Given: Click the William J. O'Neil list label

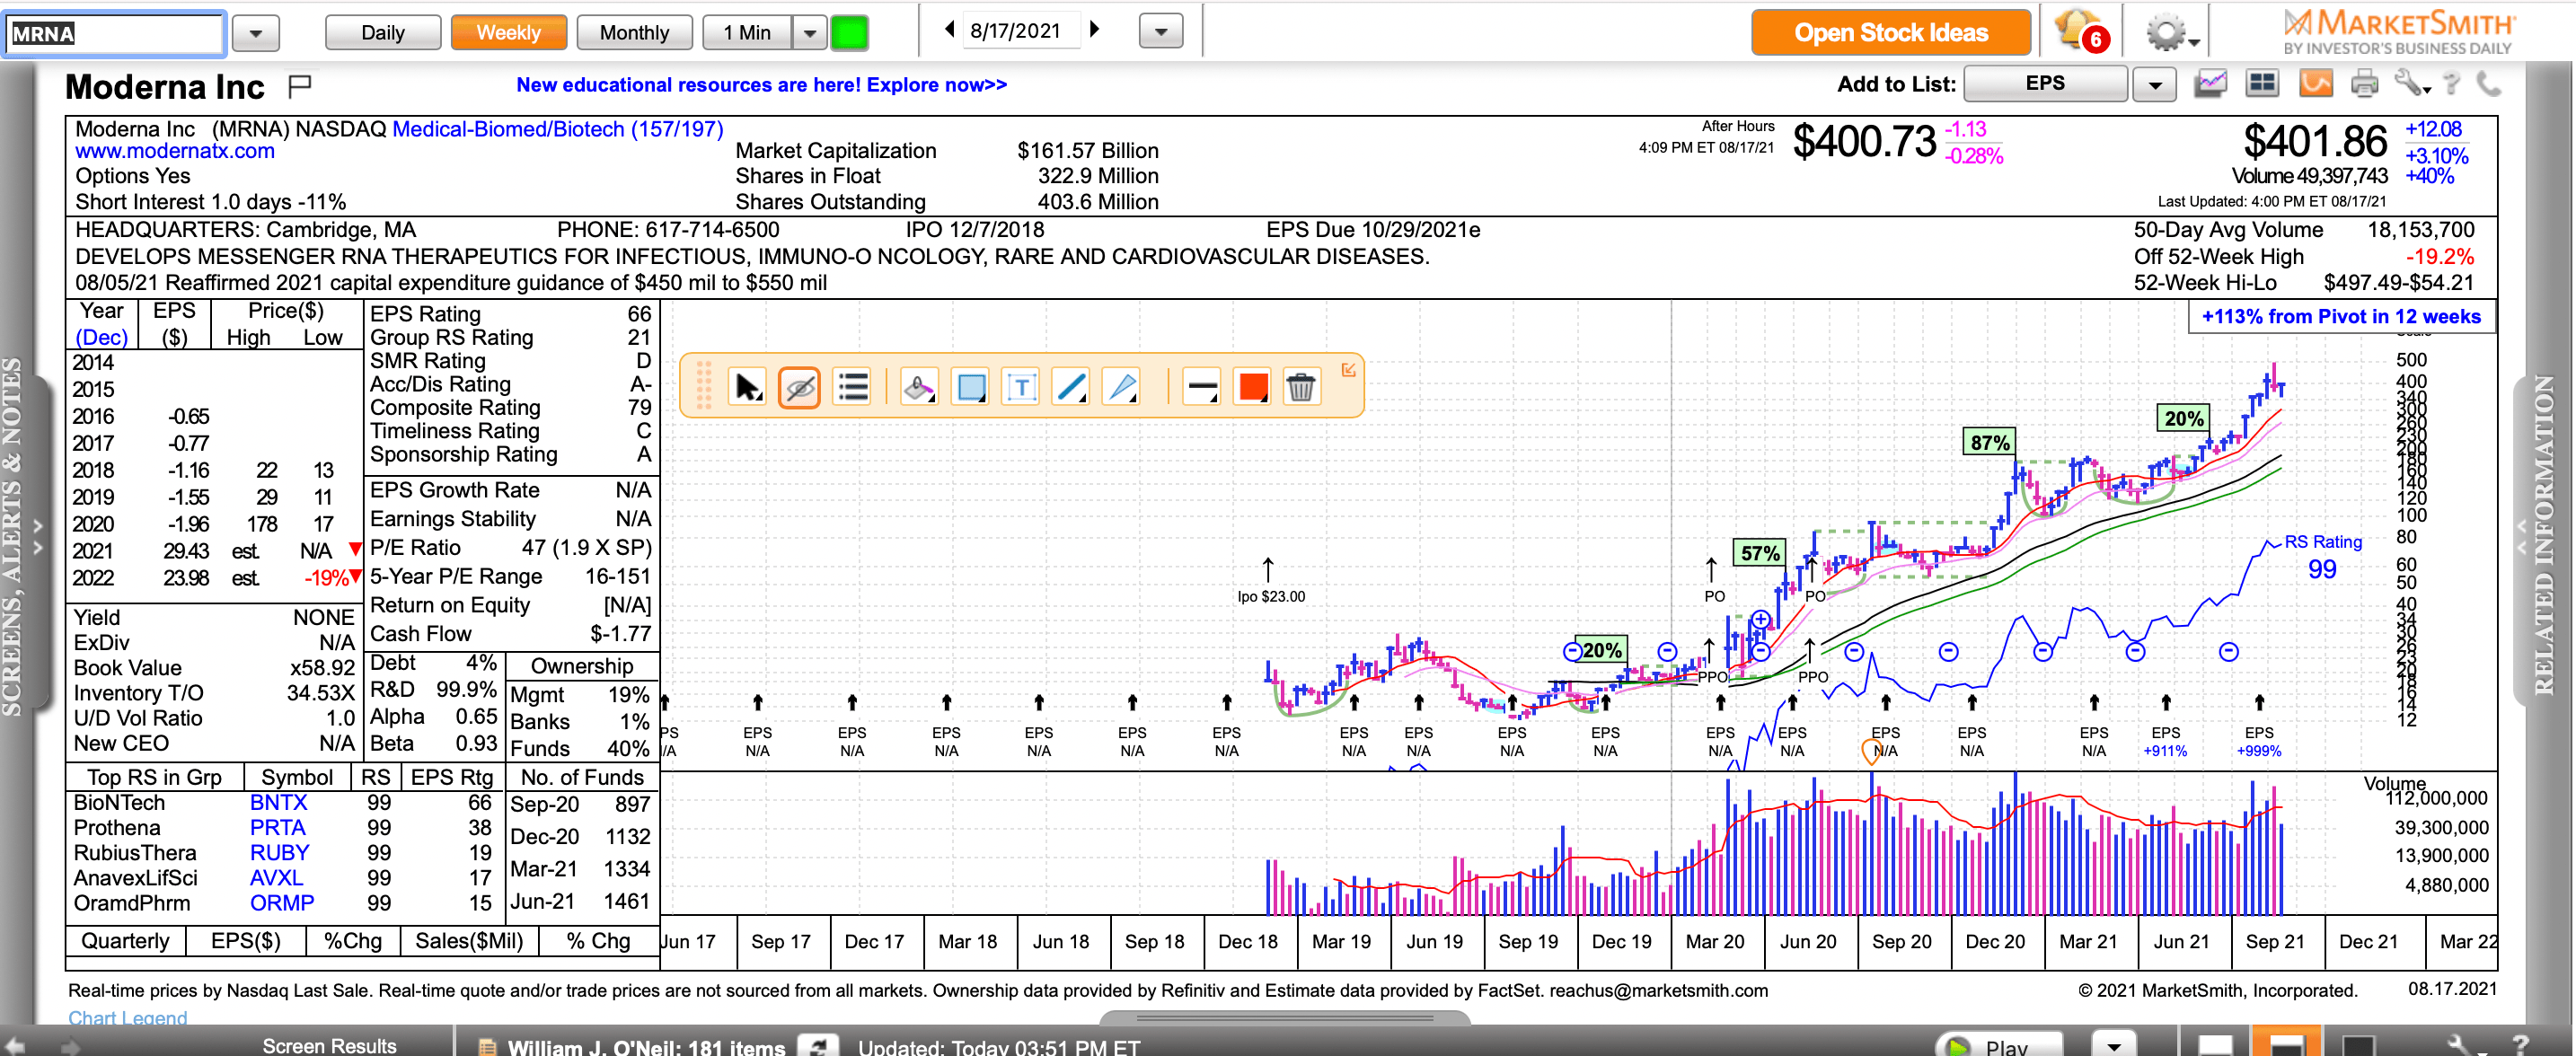Looking at the screenshot, I should [x=646, y=1046].
